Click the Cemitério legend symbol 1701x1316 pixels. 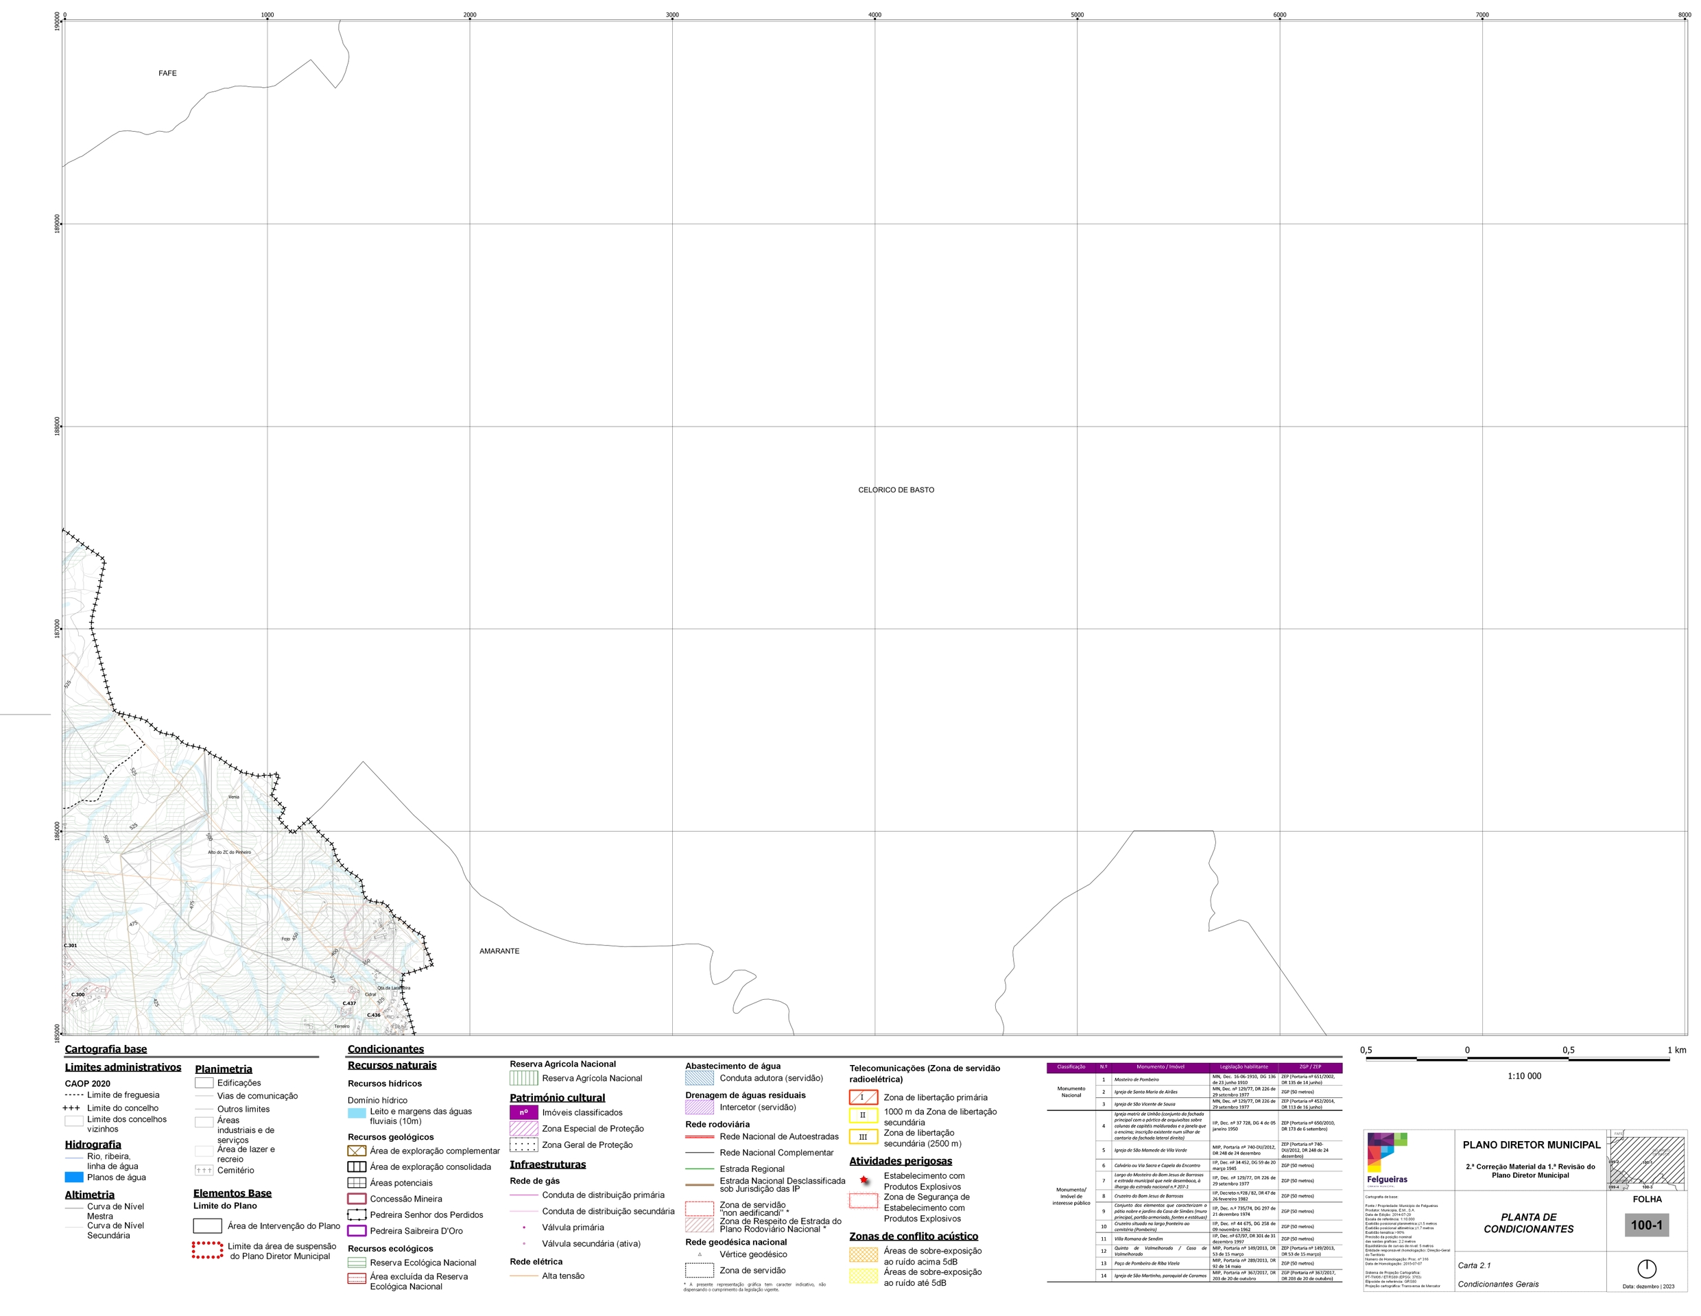tap(204, 1170)
